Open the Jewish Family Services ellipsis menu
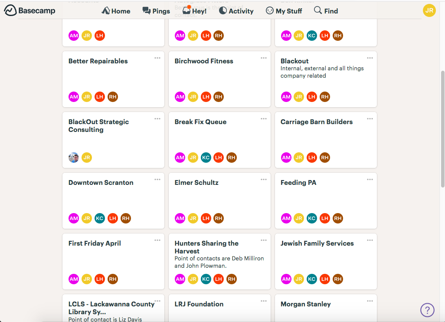Image resolution: width=445 pixels, height=322 pixels. [x=370, y=240]
